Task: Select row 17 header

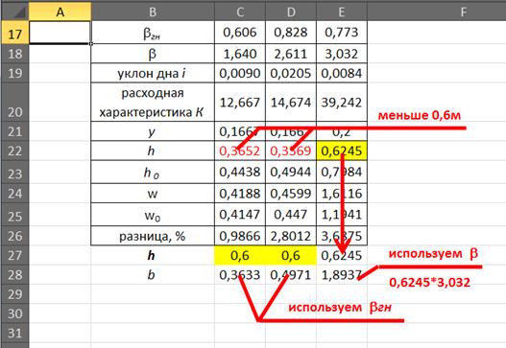Action: click(x=14, y=33)
